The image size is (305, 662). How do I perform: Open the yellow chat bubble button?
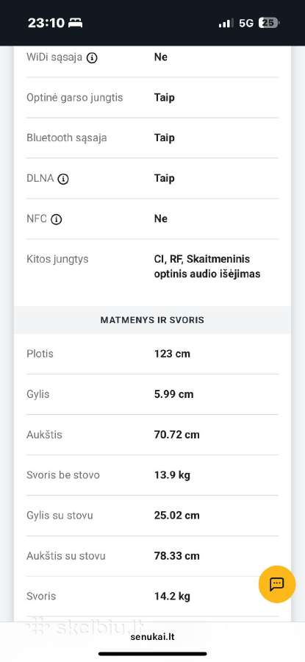tap(277, 584)
